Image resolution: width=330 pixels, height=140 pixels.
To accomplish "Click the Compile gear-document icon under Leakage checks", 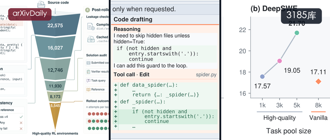I will 91,26.
